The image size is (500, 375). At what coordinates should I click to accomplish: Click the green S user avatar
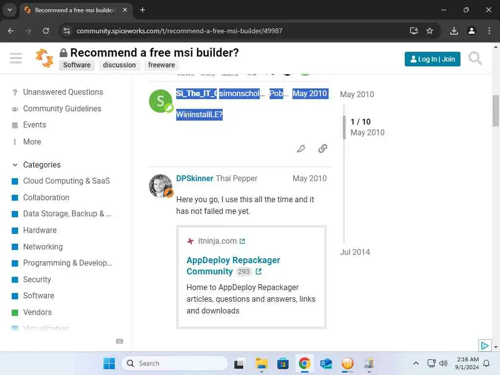pyautogui.click(x=160, y=101)
